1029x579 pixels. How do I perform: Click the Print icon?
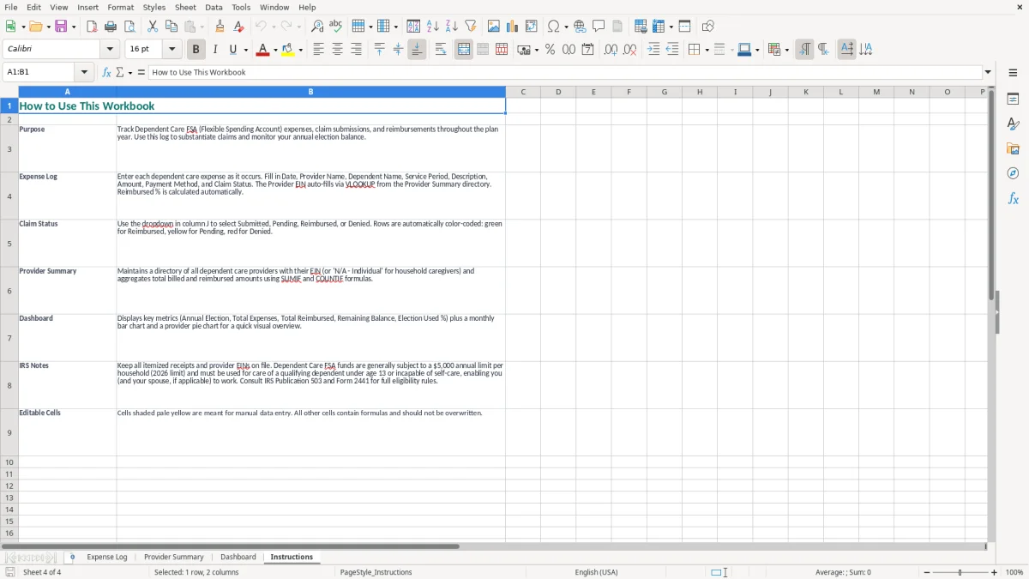[111, 27]
